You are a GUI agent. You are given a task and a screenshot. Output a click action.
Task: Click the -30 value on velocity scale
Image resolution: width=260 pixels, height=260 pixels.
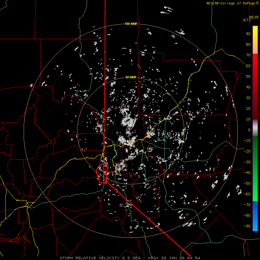click(x=247, y=162)
